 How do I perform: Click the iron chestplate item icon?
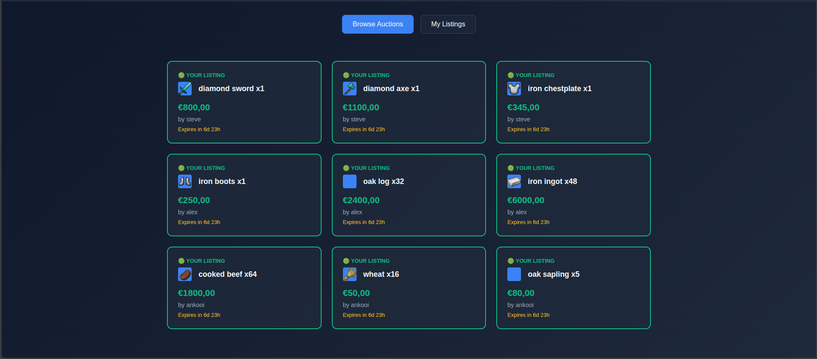click(x=514, y=89)
